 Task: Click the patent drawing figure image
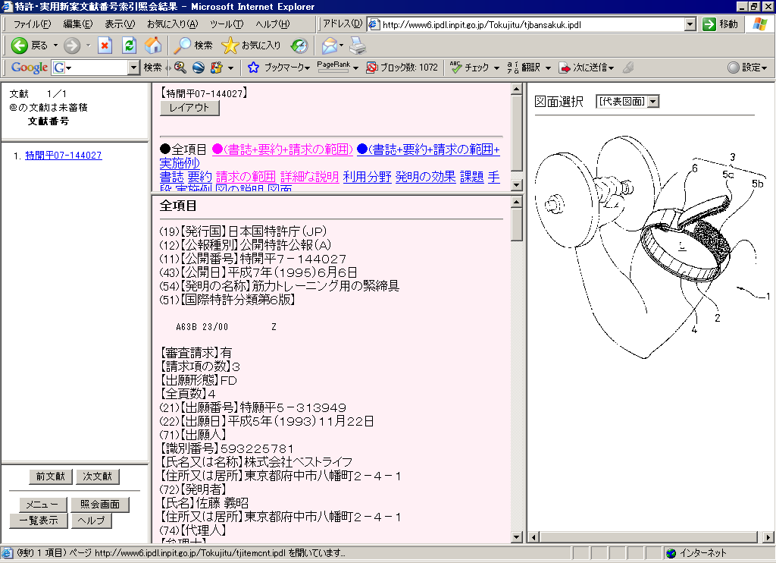652,247
